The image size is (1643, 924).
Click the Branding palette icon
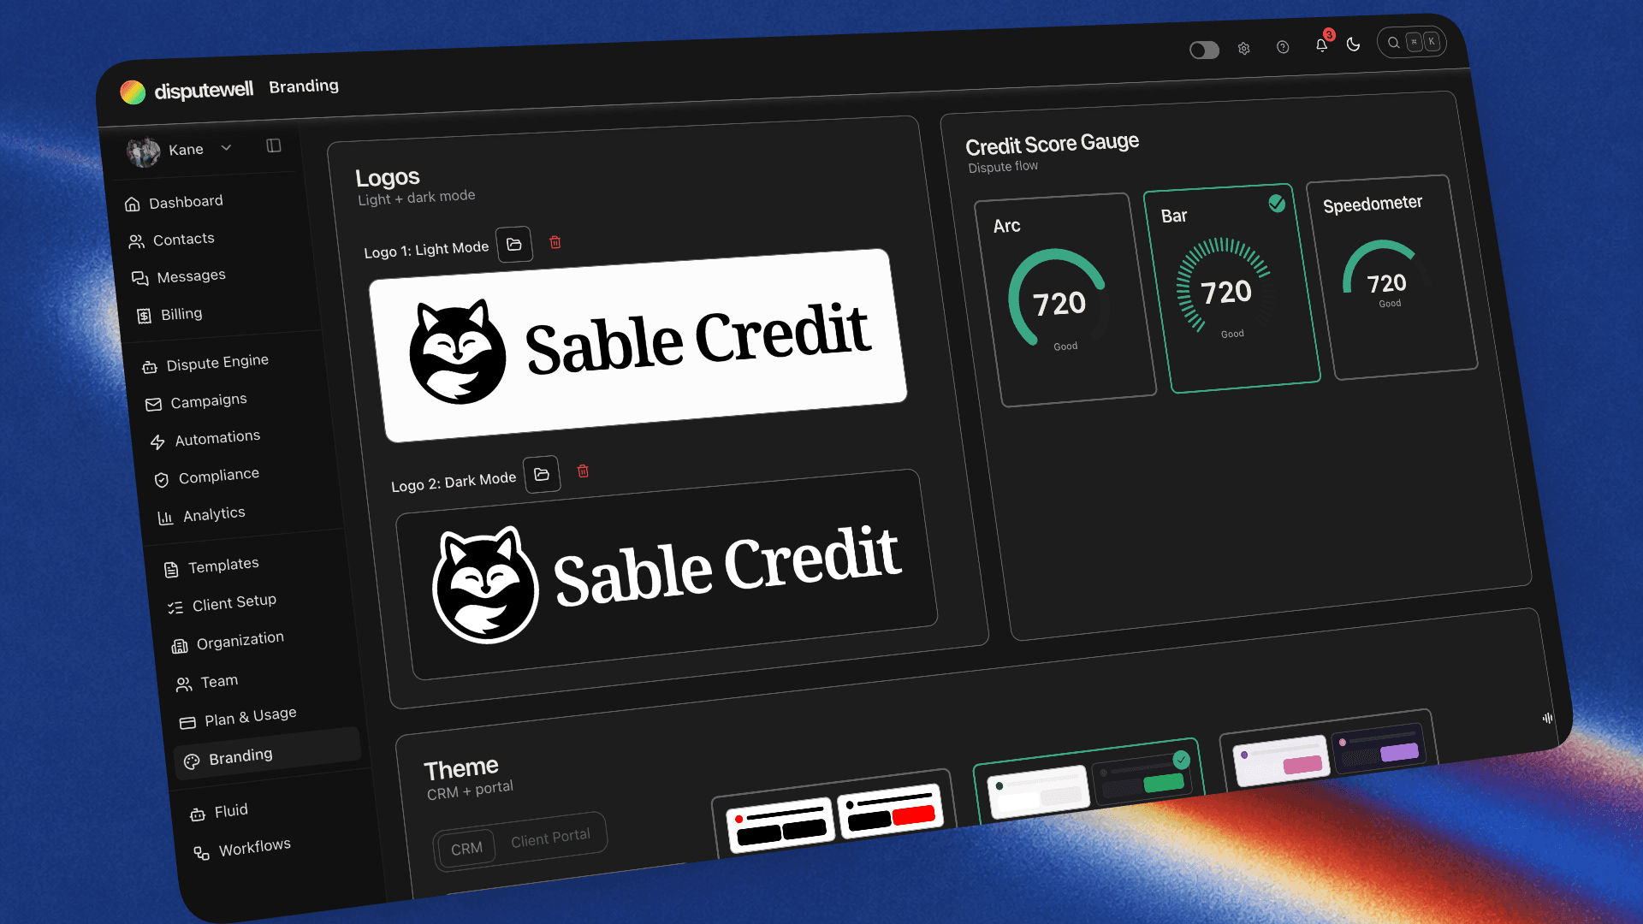[x=192, y=761]
